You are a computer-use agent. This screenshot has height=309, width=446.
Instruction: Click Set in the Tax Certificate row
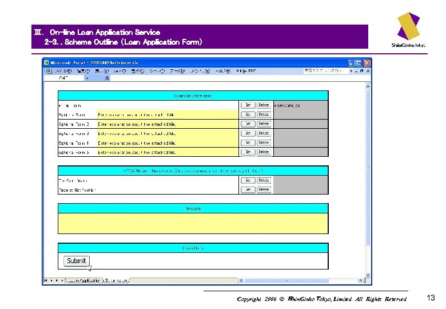248,180
